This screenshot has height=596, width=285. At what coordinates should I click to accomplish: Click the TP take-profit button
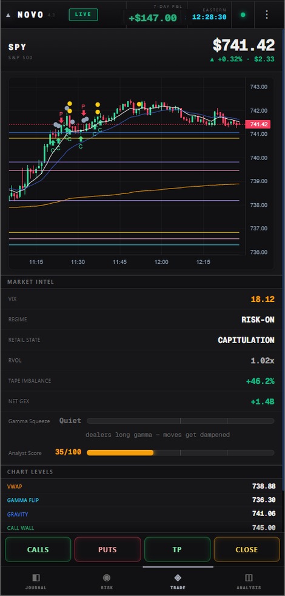coord(178,549)
